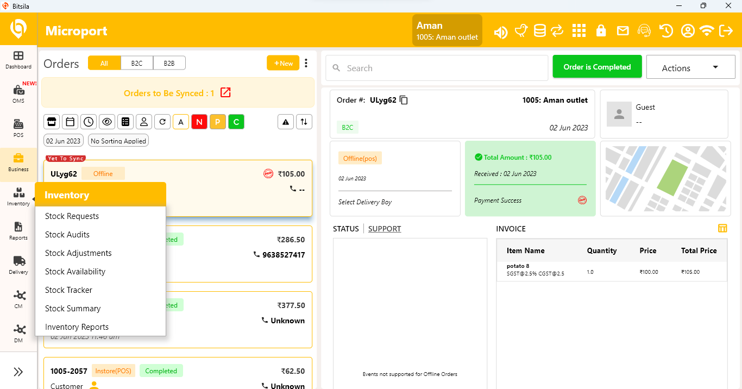This screenshot has height=389, width=742.
Task: Click the up-down sort arrows icon
Action: pos(304,122)
